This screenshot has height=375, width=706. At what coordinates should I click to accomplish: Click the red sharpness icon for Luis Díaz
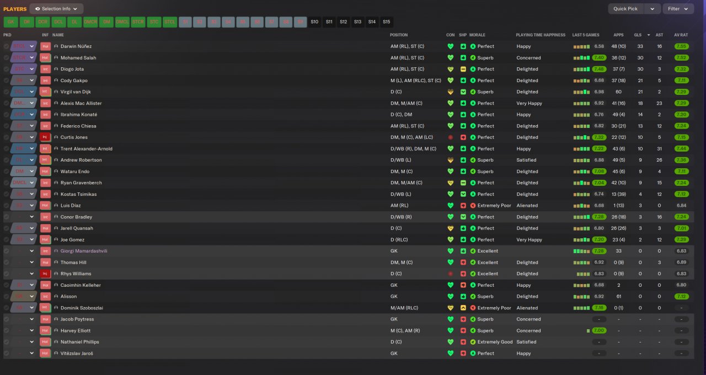[463, 206]
